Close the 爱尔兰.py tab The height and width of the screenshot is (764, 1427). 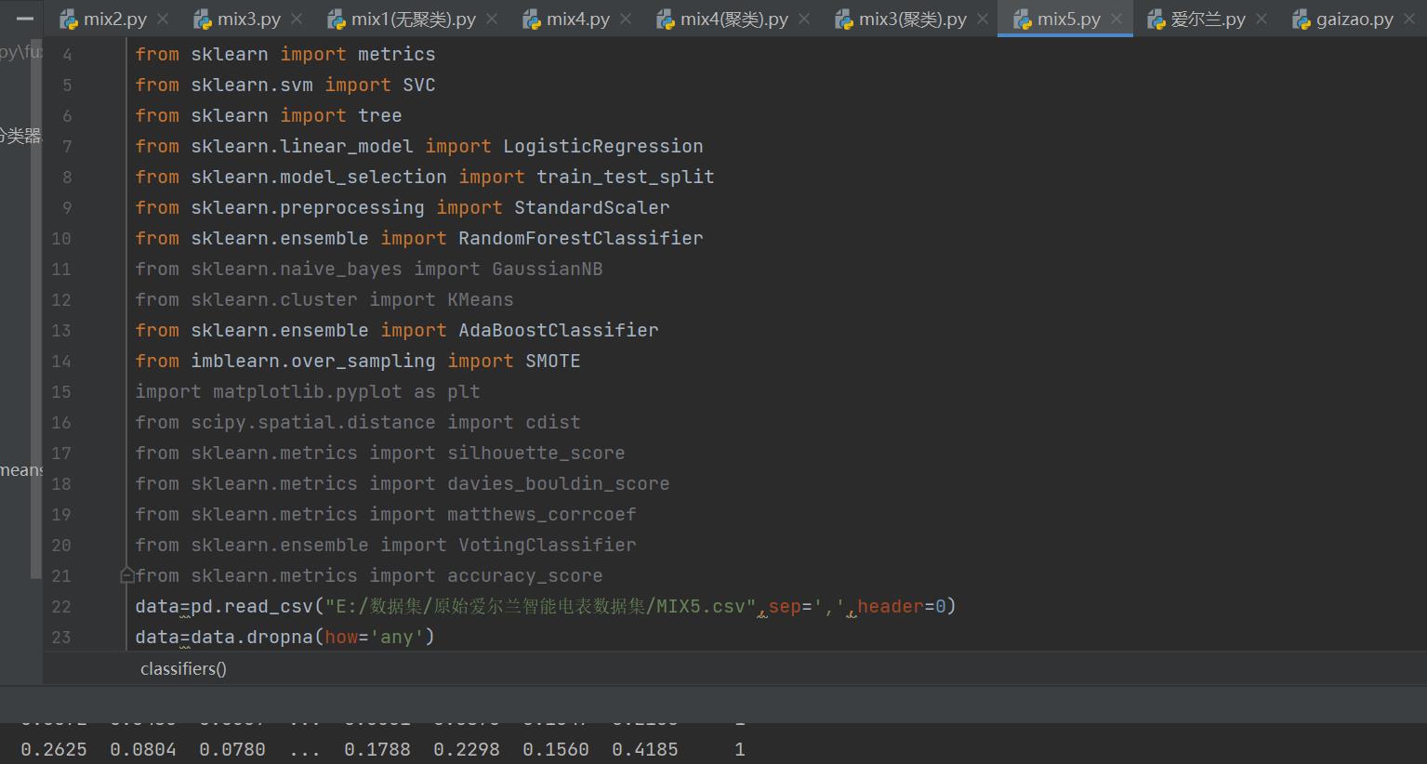click(x=1262, y=19)
